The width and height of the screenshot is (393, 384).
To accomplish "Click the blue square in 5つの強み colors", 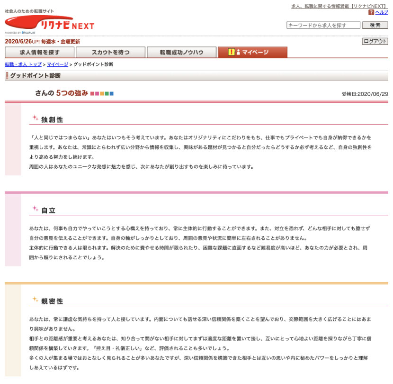I will point(112,93).
